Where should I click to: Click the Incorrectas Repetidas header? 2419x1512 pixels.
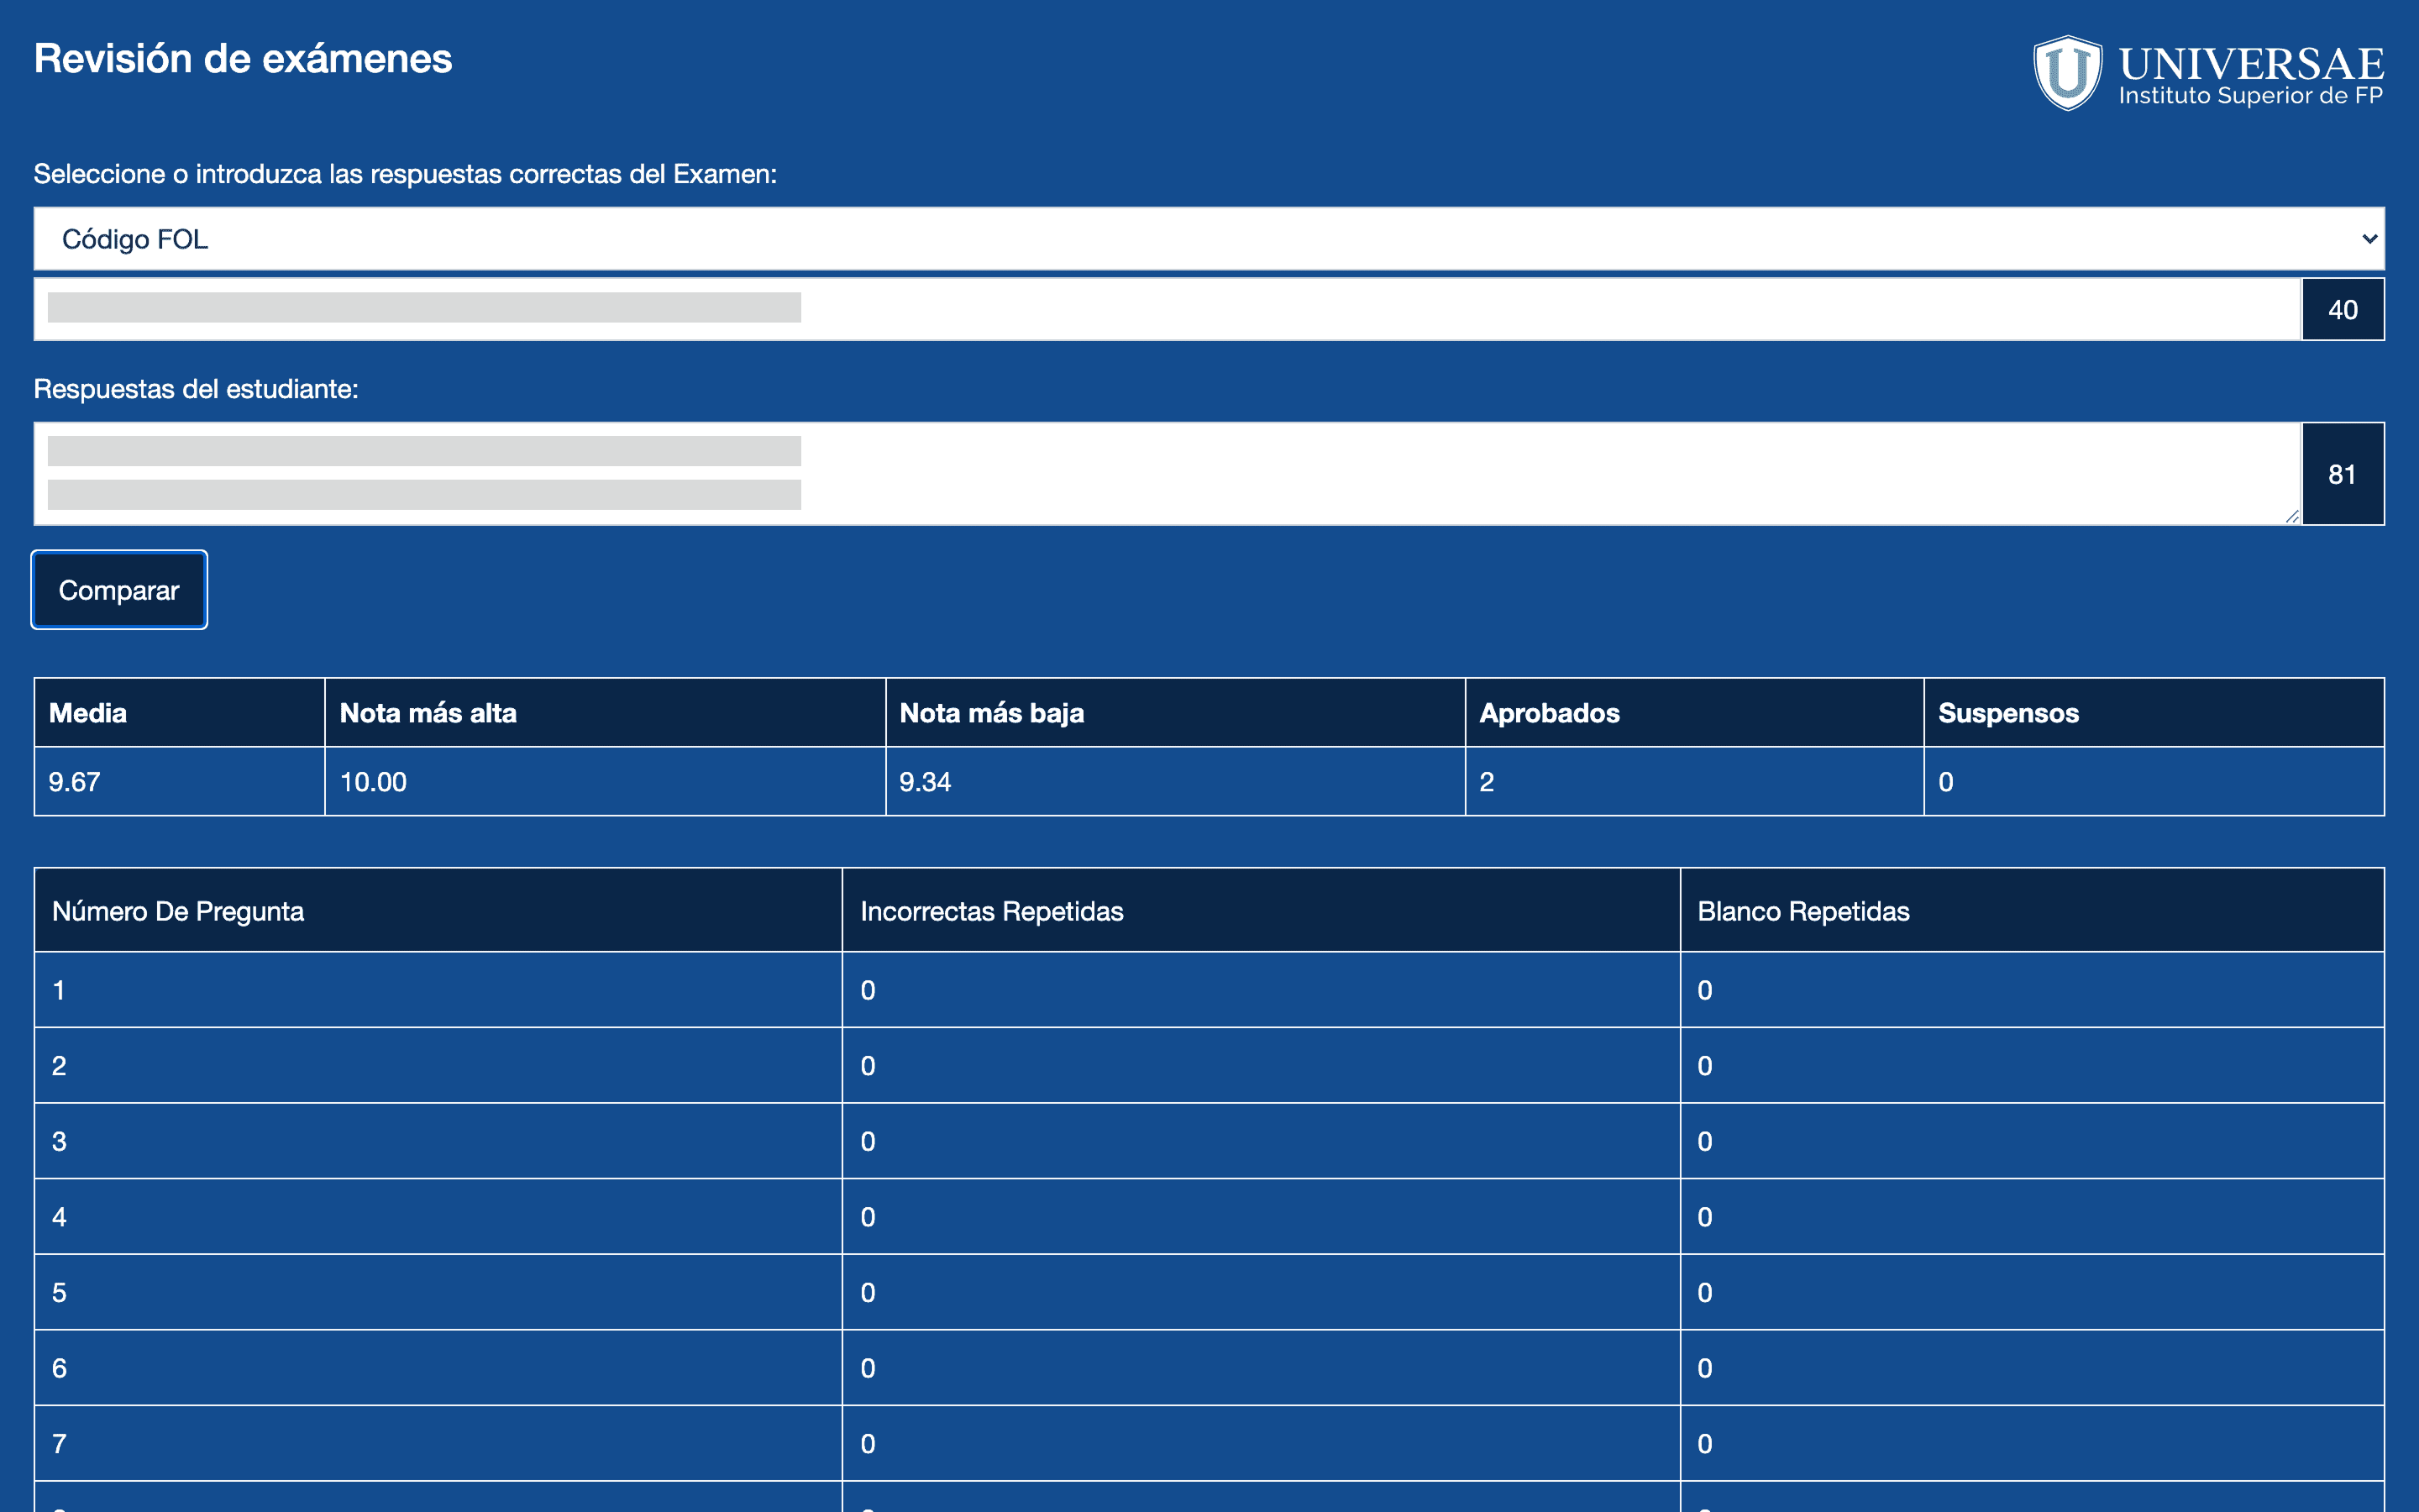pyautogui.click(x=1262, y=911)
